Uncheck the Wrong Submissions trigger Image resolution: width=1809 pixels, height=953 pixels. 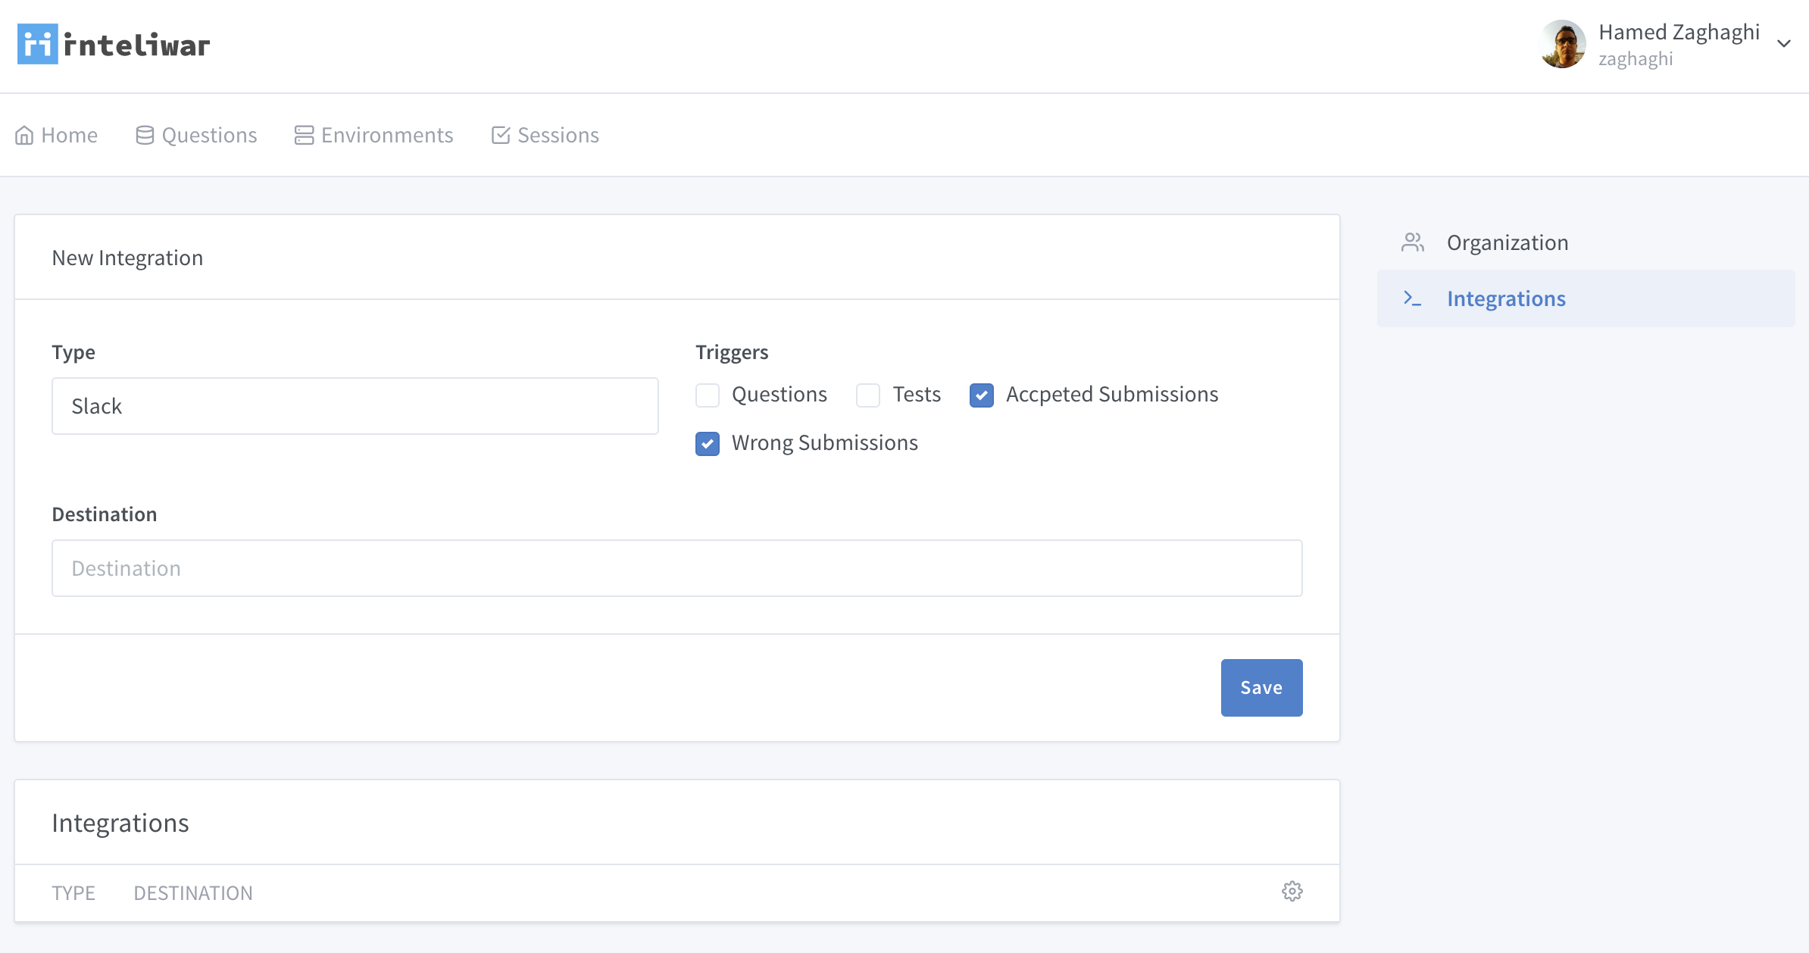click(x=708, y=444)
